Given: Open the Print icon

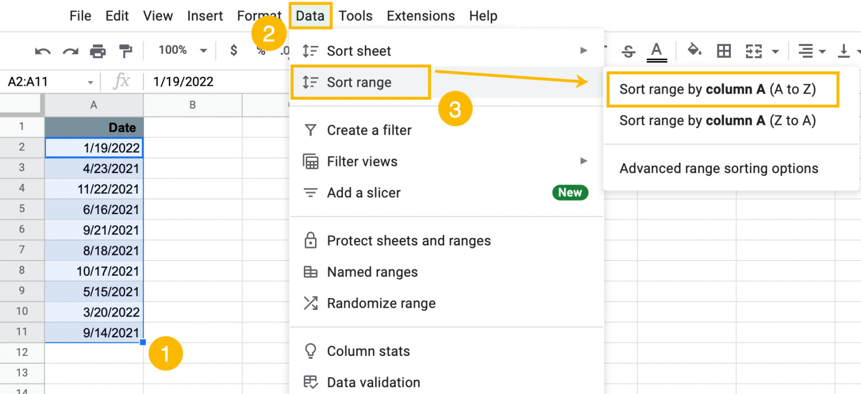Looking at the screenshot, I should (x=98, y=50).
